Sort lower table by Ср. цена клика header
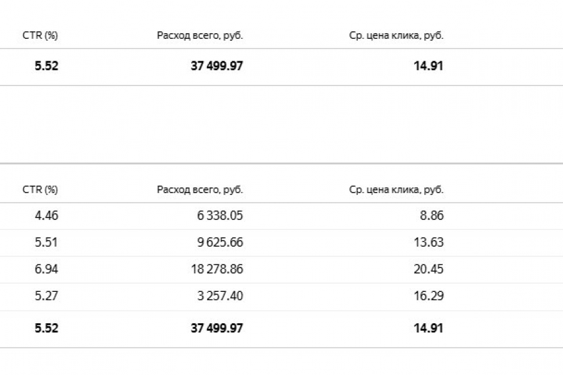Image resolution: width=563 pixels, height=375 pixels. tap(396, 190)
